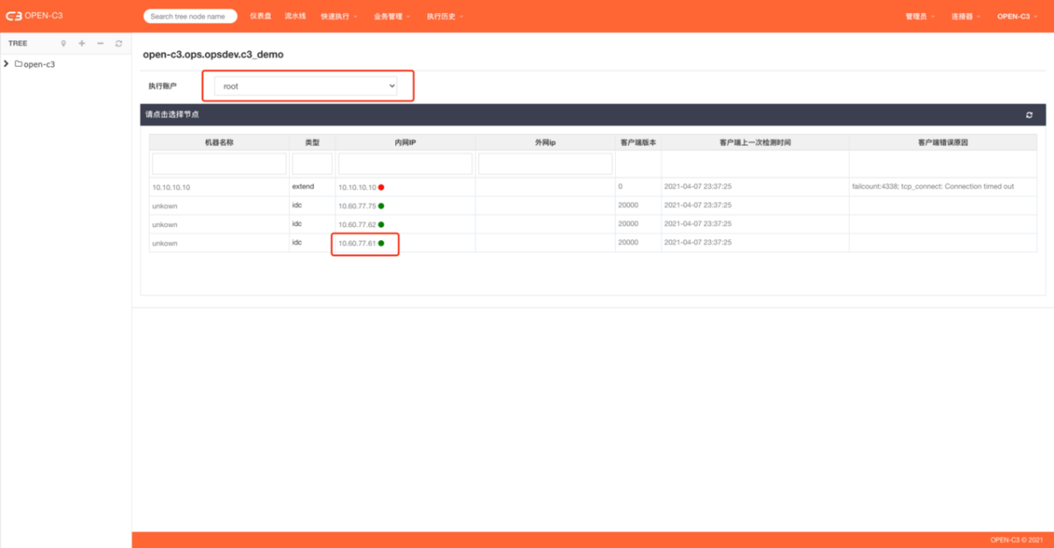Select node 10.60.77.61

(x=357, y=244)
